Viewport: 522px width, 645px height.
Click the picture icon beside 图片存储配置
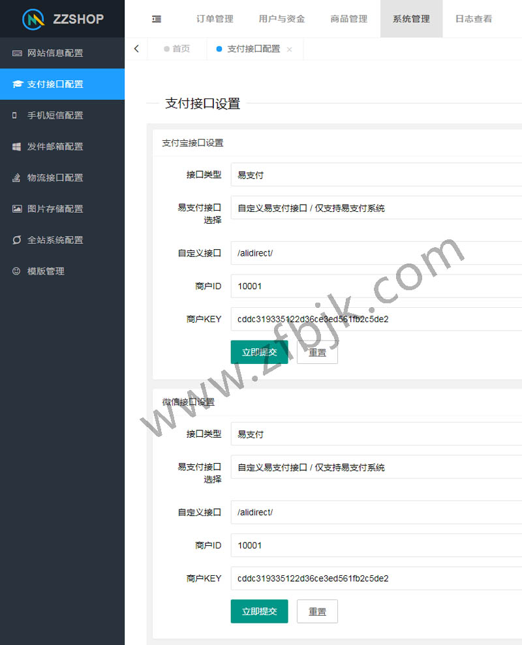(17, 209)
